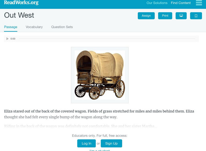Click the covered wagon image
The image size is (206, 151).
pos(100,75)
